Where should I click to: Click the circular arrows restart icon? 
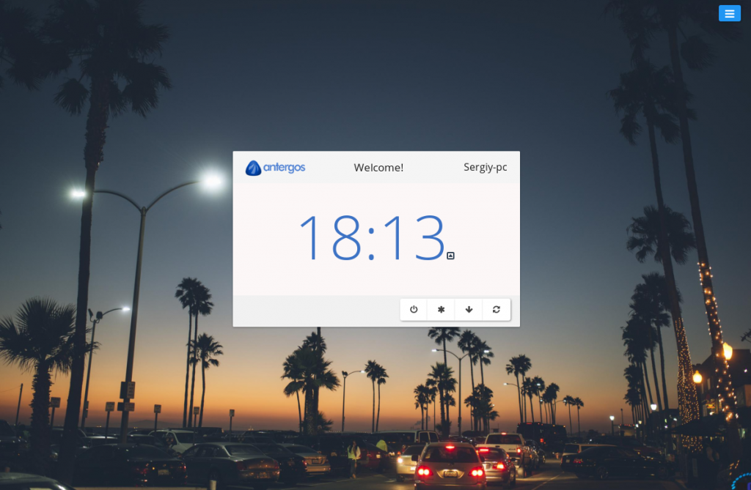(x=497, y=310)
